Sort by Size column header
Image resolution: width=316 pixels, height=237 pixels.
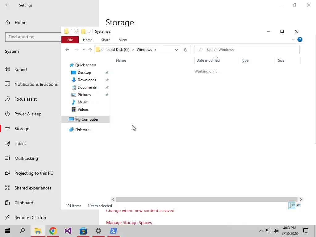281,60
